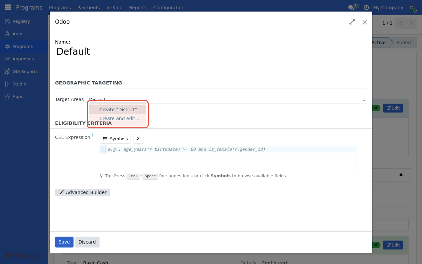Open the Activities icon in the top bar

coord(366,7)
